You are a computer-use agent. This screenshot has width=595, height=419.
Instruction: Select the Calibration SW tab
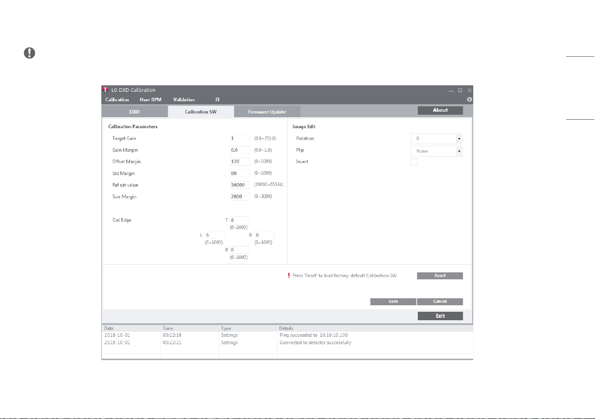(x=201, y=111)
